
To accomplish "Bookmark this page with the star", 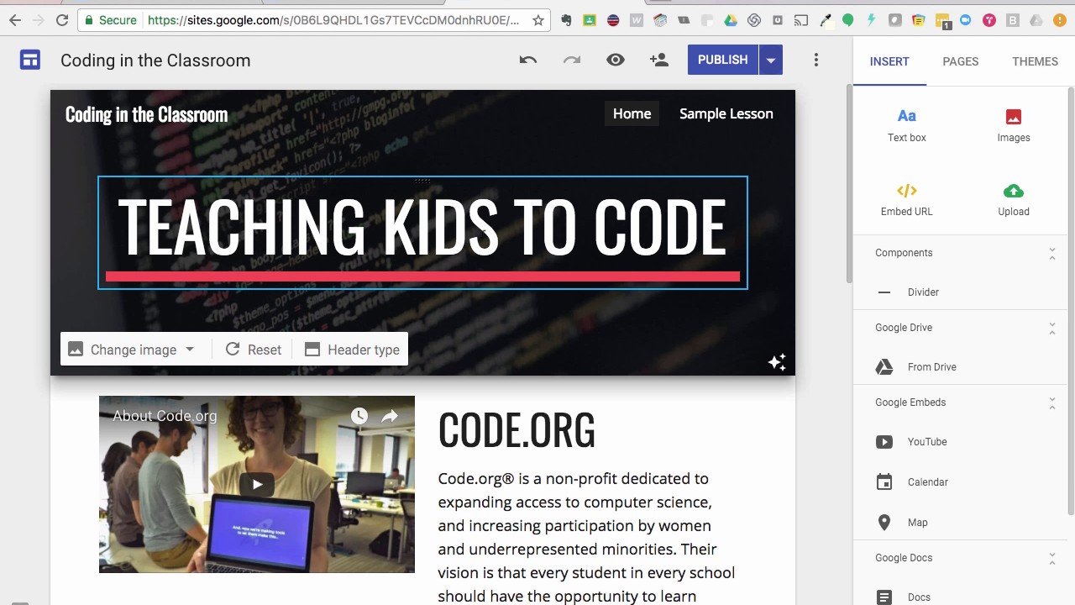I will 538,20.
